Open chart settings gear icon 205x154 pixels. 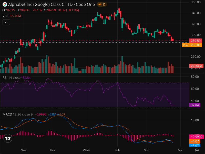[x=197, y=150]
